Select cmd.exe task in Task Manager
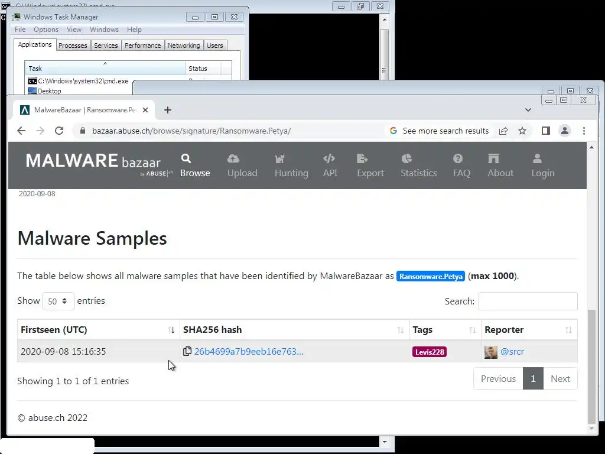605x454 pixels. click(79, 81)
